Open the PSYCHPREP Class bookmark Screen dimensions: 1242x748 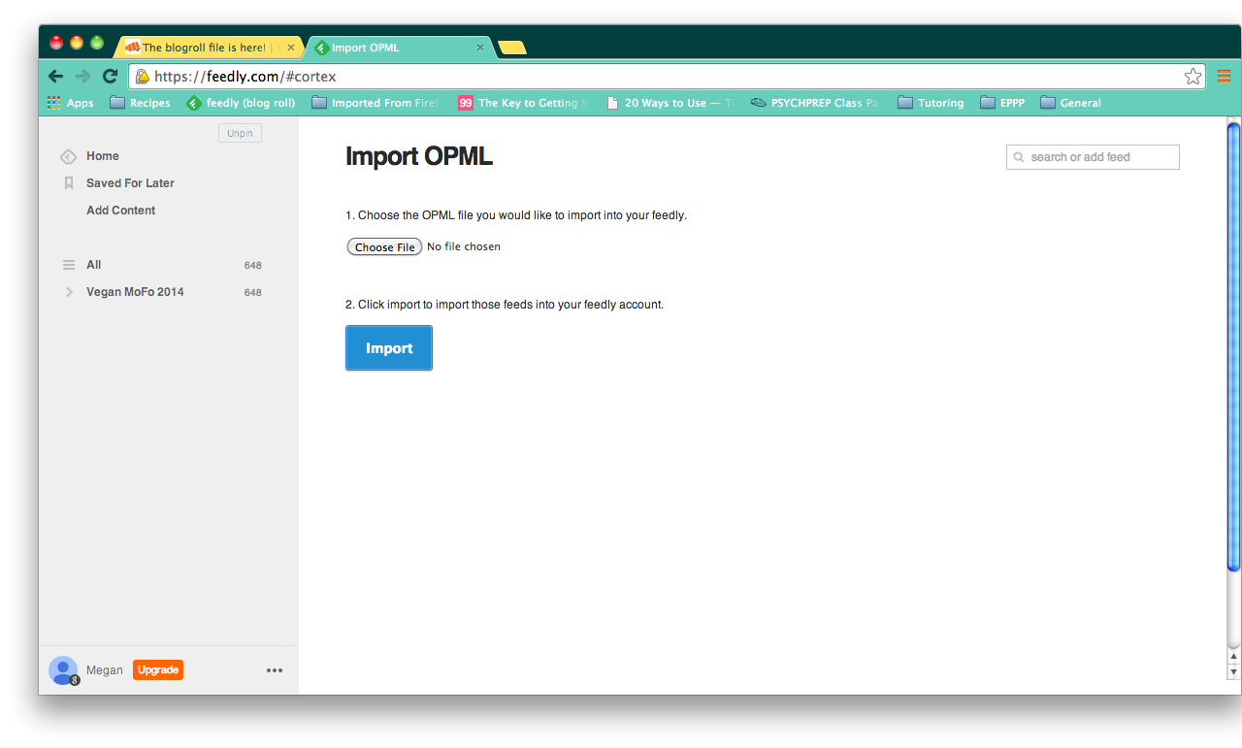[x=816, y=103]
